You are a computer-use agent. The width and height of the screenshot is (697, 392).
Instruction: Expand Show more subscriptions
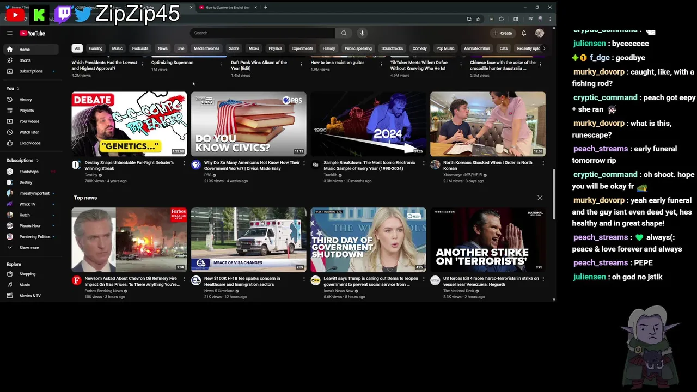coord(30,248)
